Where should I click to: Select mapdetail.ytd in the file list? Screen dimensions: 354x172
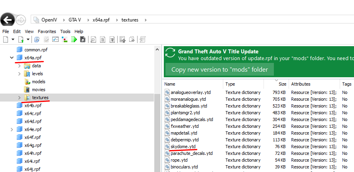click(184, 133)
